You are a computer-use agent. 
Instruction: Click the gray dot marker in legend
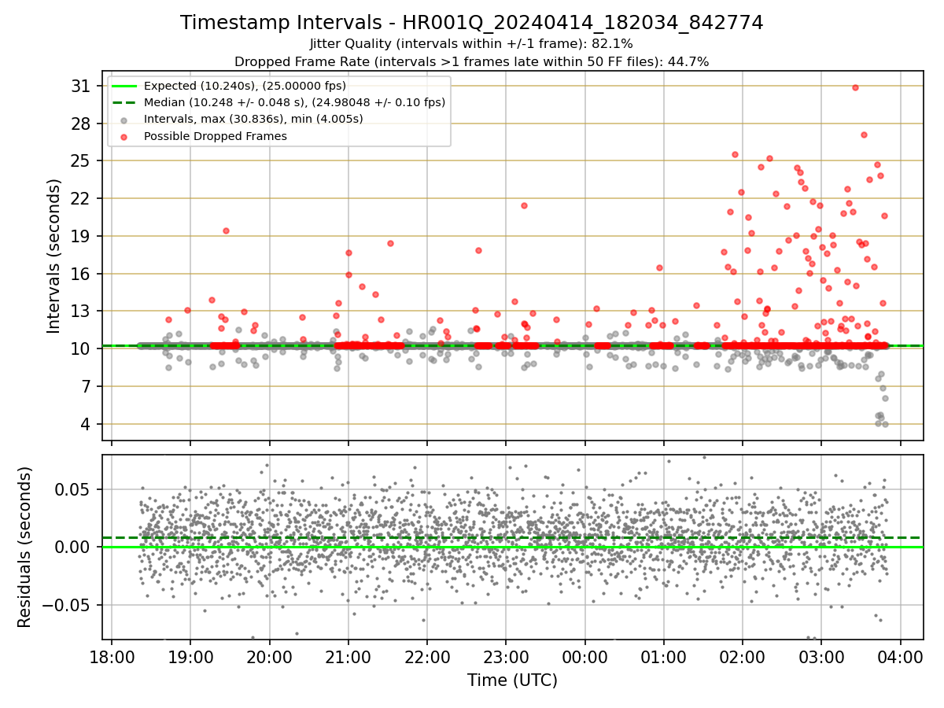[x=125, y=120]
